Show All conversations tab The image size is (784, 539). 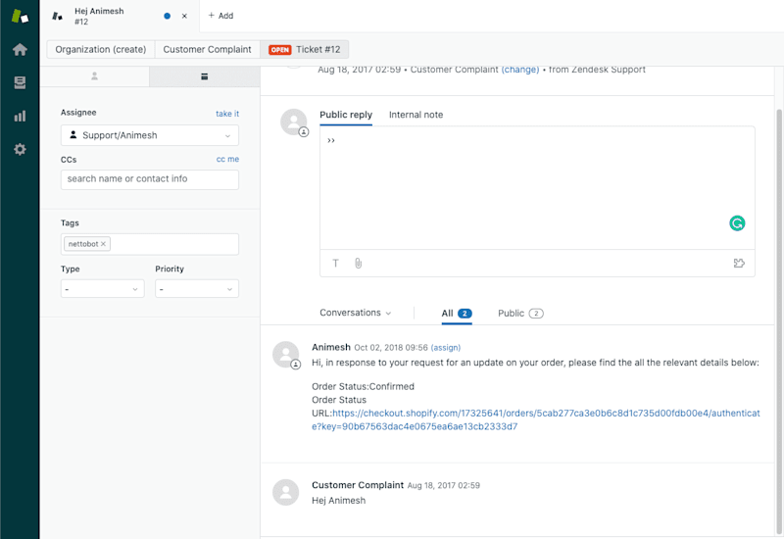457,314
